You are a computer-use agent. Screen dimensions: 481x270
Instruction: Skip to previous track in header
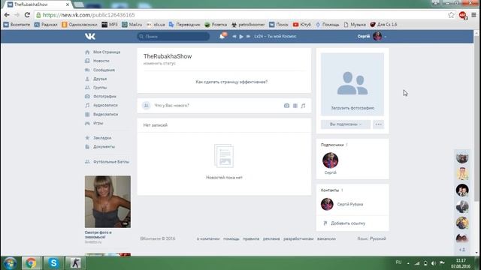pos(234,37)
